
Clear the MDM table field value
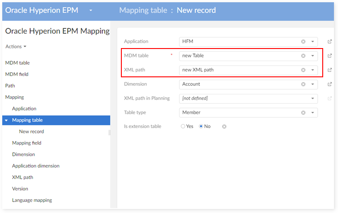point(303,56)
